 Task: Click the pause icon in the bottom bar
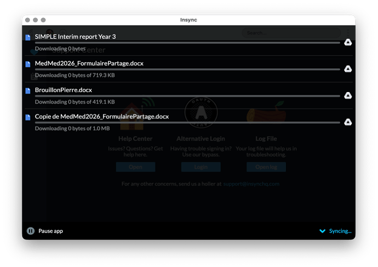point(31,231)
